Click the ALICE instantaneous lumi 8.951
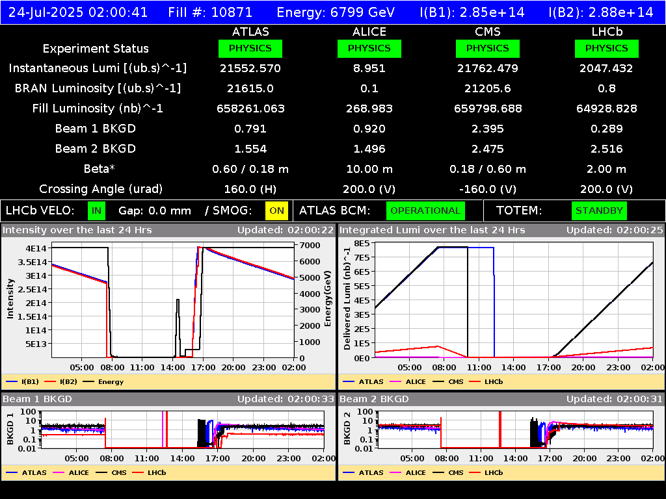 (x=369, y=68)
